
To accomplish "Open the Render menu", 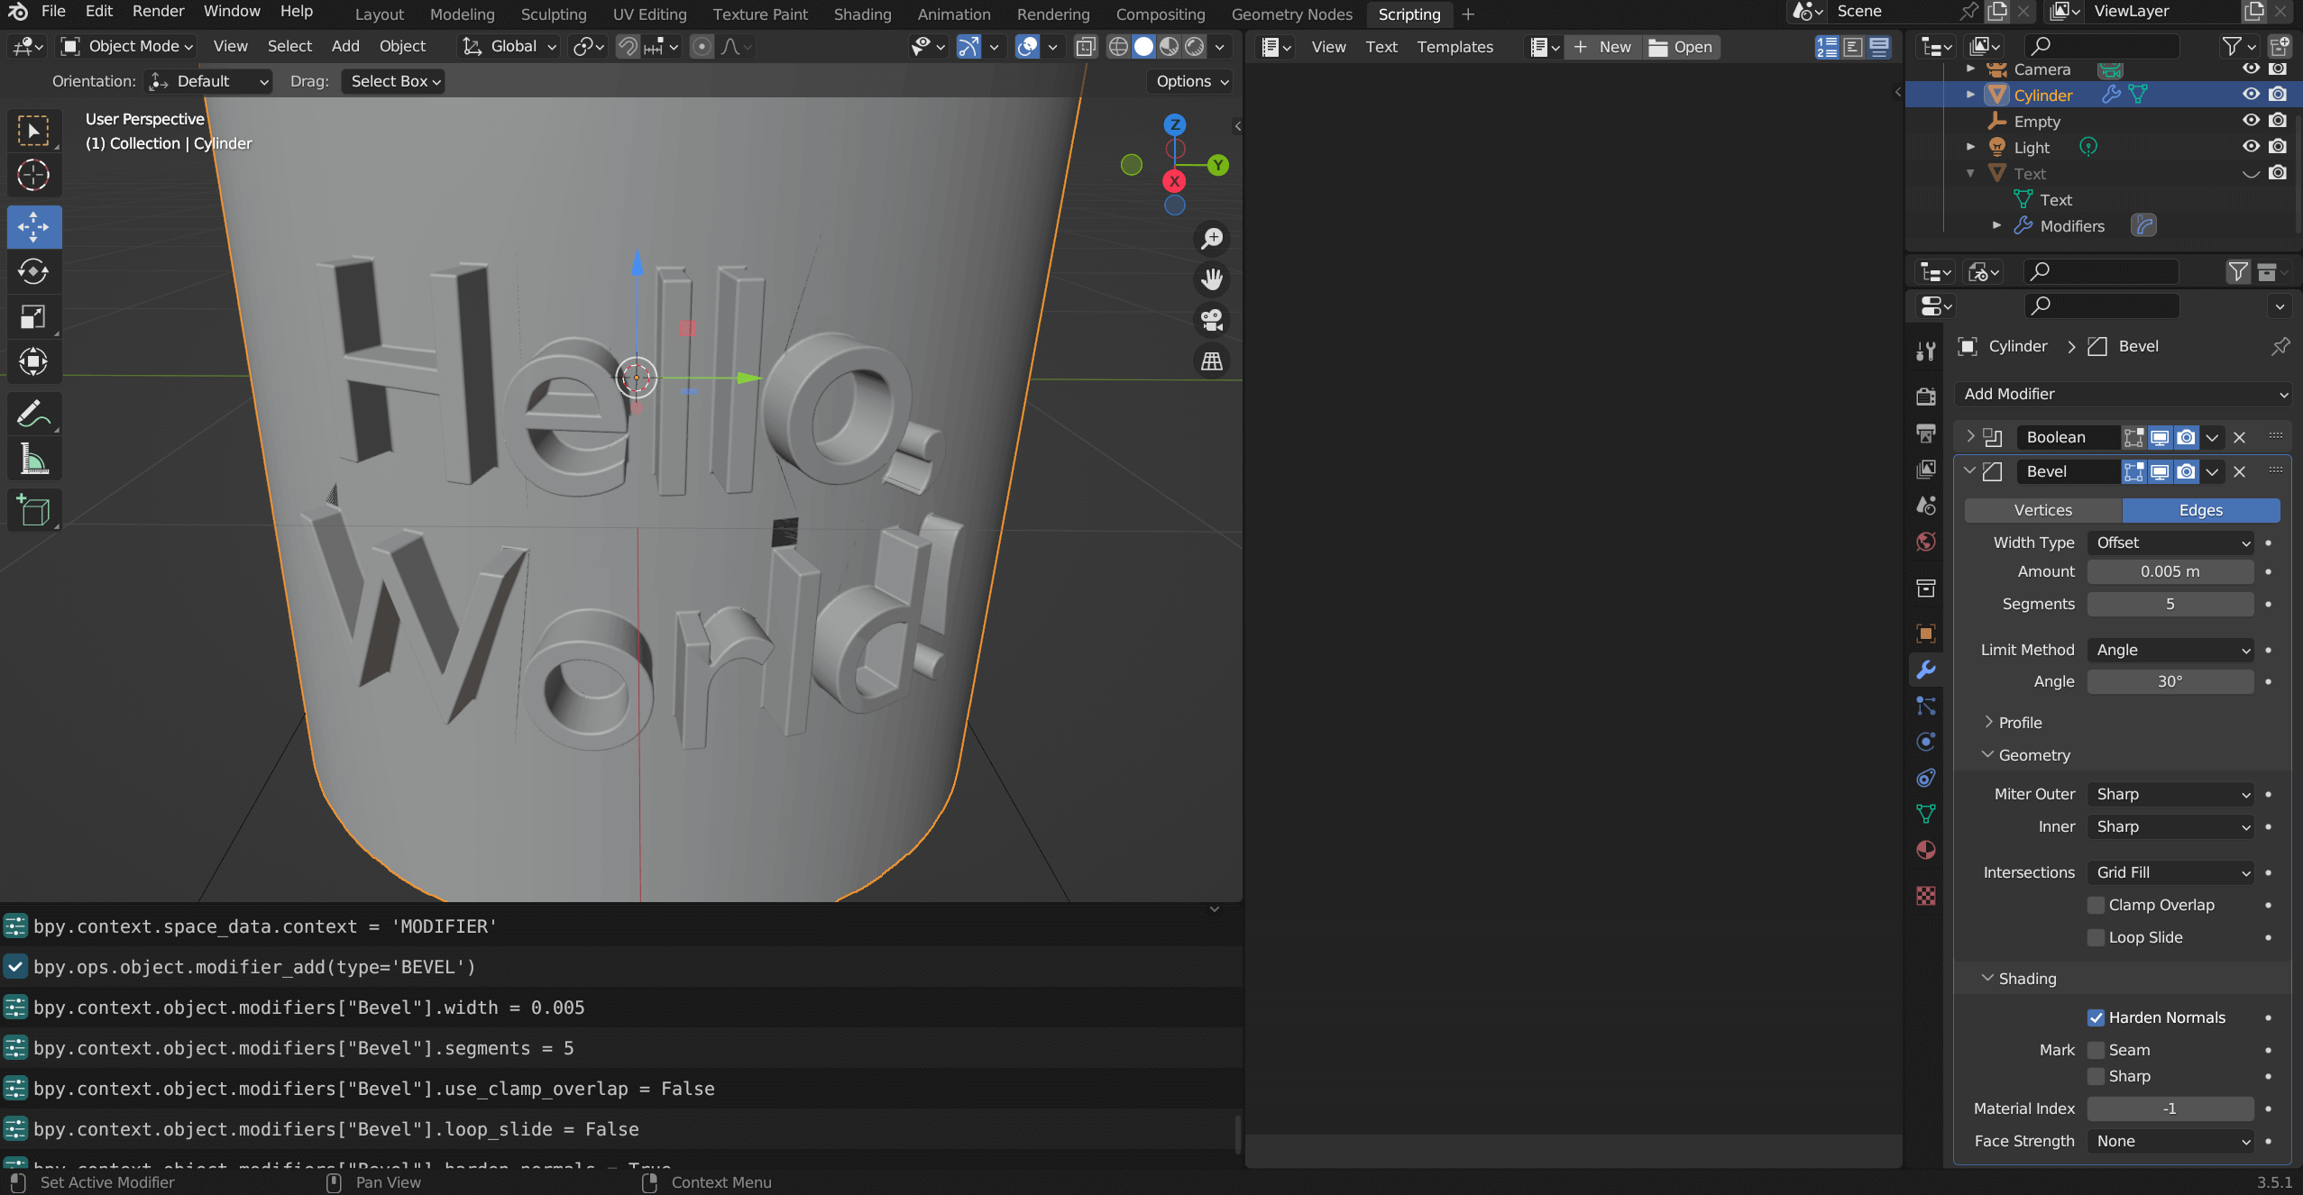I will click(x=158, y=12).
